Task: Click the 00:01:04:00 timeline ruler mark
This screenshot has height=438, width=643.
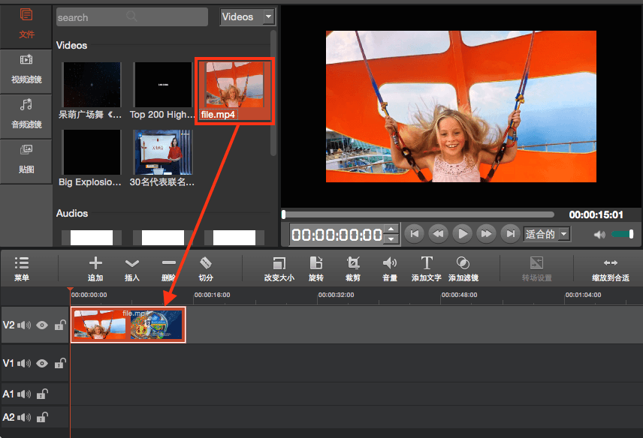Action: 583,295
